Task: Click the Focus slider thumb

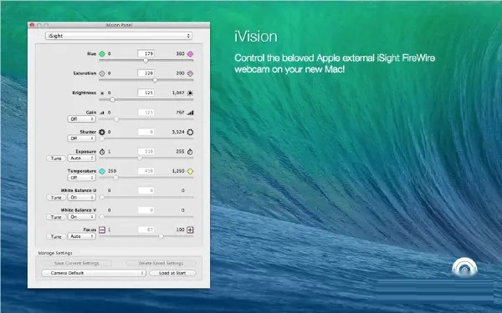Action: point(161,236)
